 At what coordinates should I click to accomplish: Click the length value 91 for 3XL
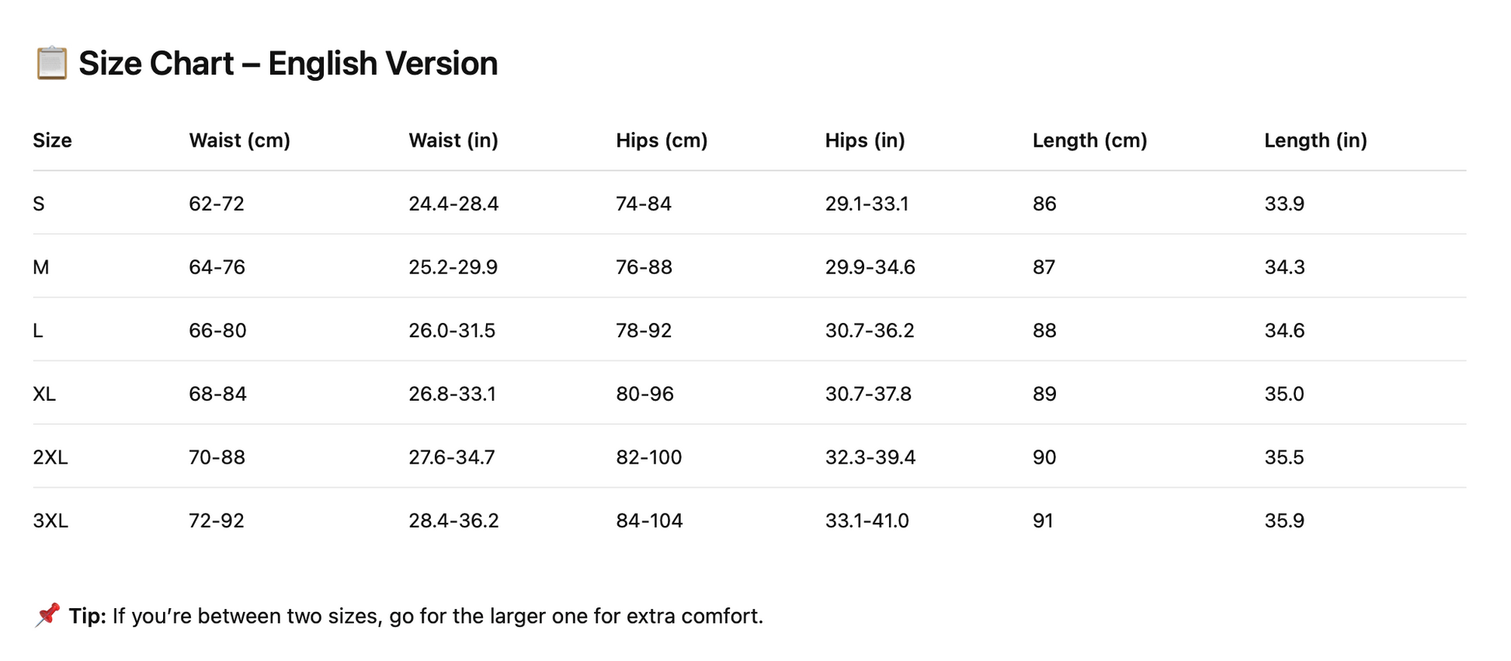(x=1043, y=520)
